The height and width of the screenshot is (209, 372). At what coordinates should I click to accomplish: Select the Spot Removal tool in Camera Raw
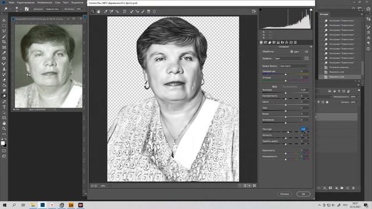pyautogui.click(x=132, y=12)
